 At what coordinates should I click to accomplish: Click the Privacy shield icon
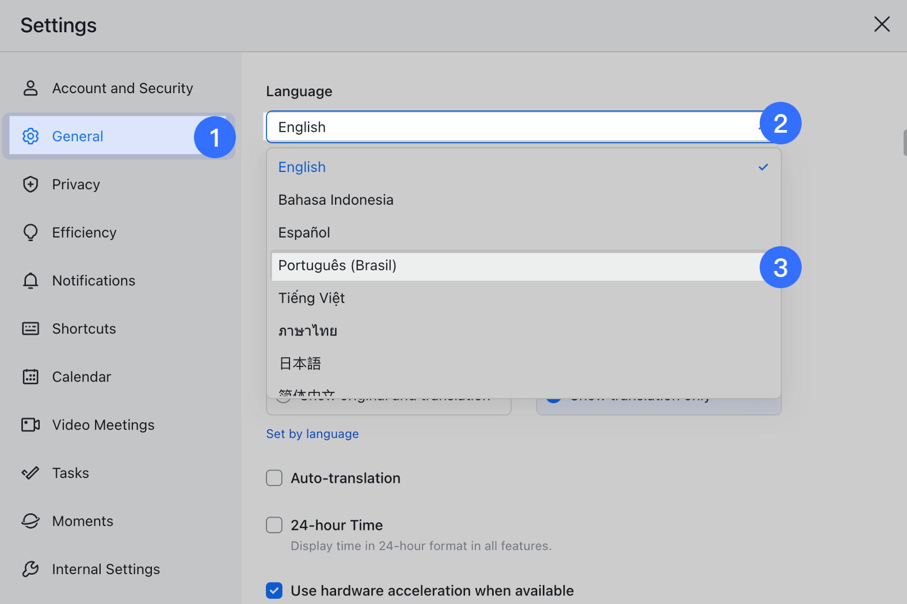click(31, 184)
